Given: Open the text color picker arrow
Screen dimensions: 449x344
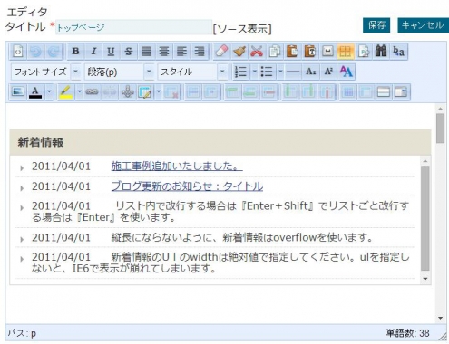Looking at the screenshot, I should [x=49, y=91].
